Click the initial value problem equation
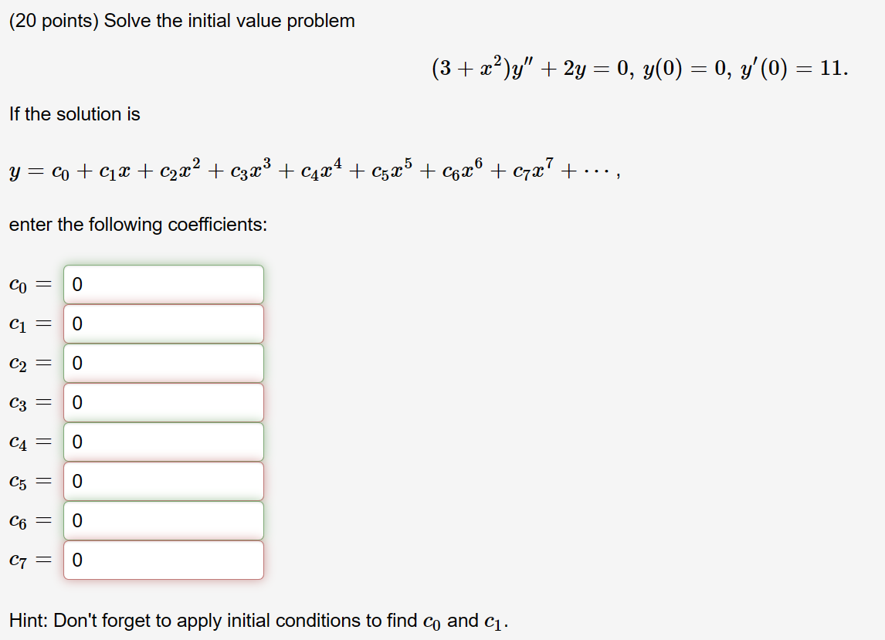The height and width of the screenshot is (640, 885). click(639, 67)
